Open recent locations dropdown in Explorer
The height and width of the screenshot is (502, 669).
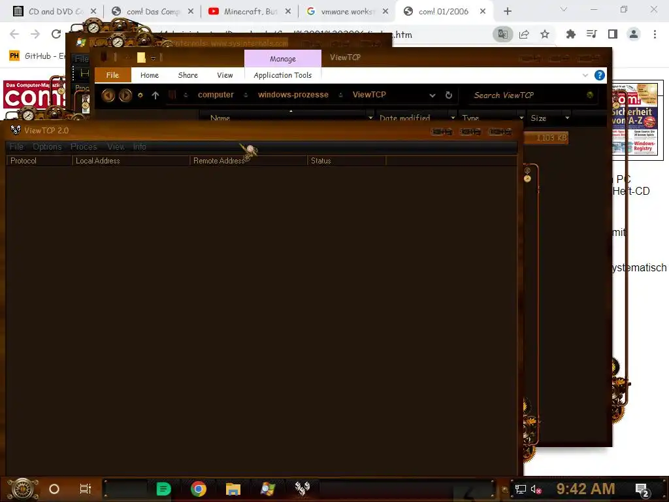tap(140, 95)
